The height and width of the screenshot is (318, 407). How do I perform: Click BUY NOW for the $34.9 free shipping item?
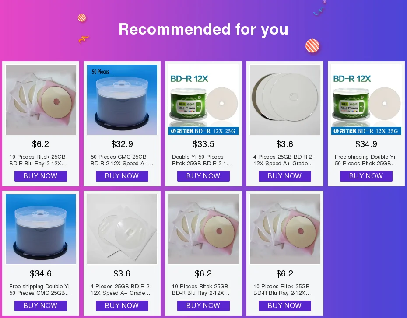pos(366,176)
